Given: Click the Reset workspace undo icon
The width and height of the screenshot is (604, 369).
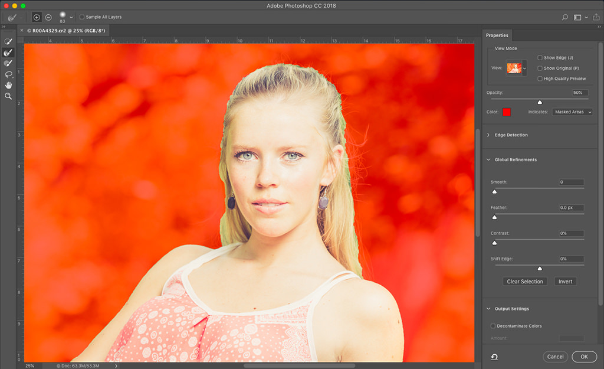Looking at the screenshot, I should [x=494, y=357].
